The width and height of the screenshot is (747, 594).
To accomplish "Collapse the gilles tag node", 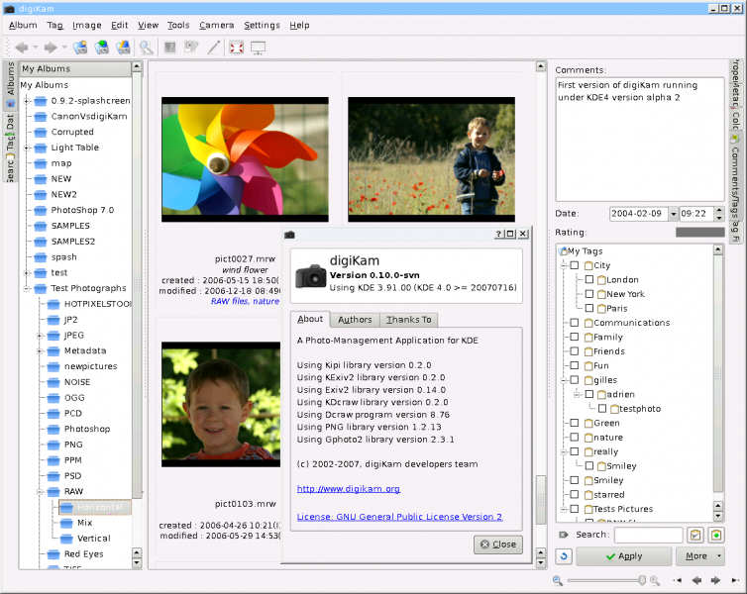I will pyautogui.click(x=564, y=380).
